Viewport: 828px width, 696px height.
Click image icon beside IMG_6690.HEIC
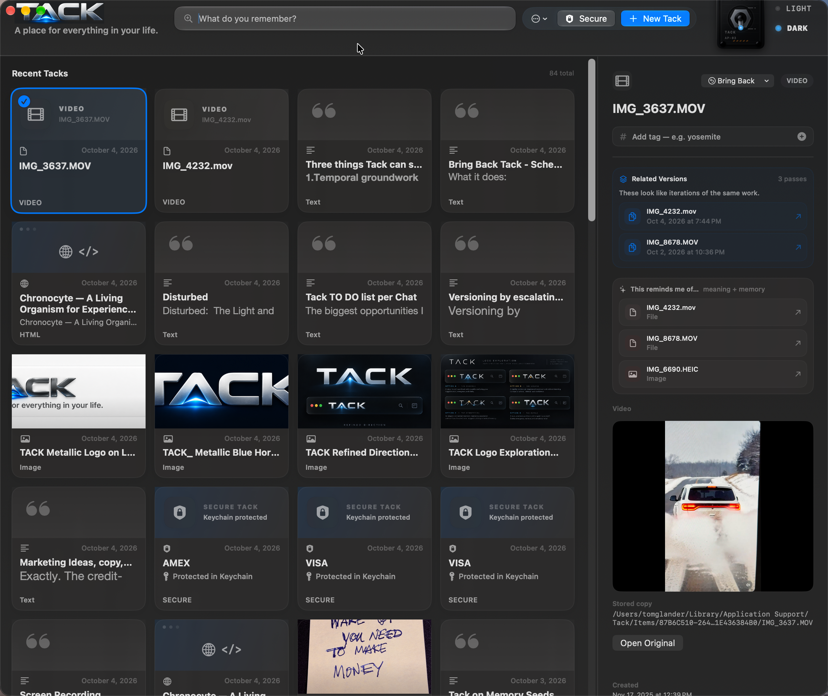[632, 374]
